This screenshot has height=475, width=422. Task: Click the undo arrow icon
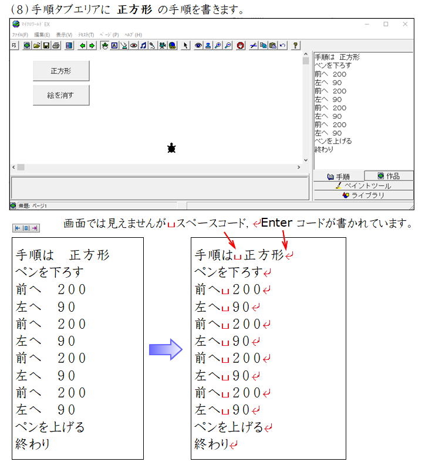(x=282, y=45)
